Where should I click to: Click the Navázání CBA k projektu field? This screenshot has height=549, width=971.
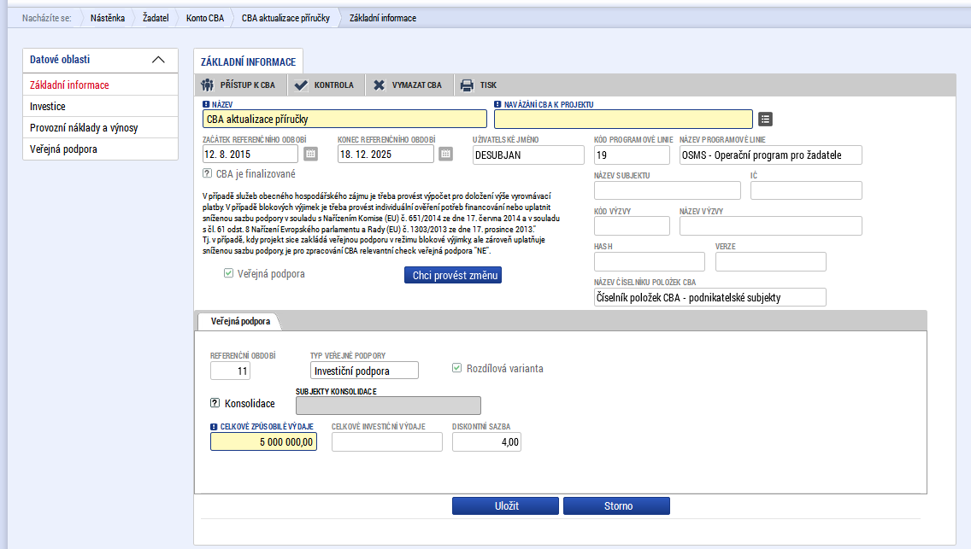(624, 119)
